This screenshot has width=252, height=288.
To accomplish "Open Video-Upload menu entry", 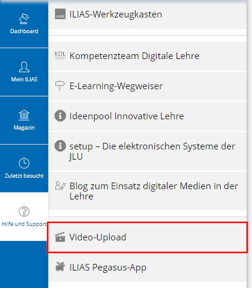I will coord(148,237).
